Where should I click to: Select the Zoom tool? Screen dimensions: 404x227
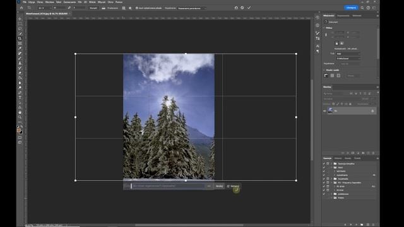pos(20,117)
